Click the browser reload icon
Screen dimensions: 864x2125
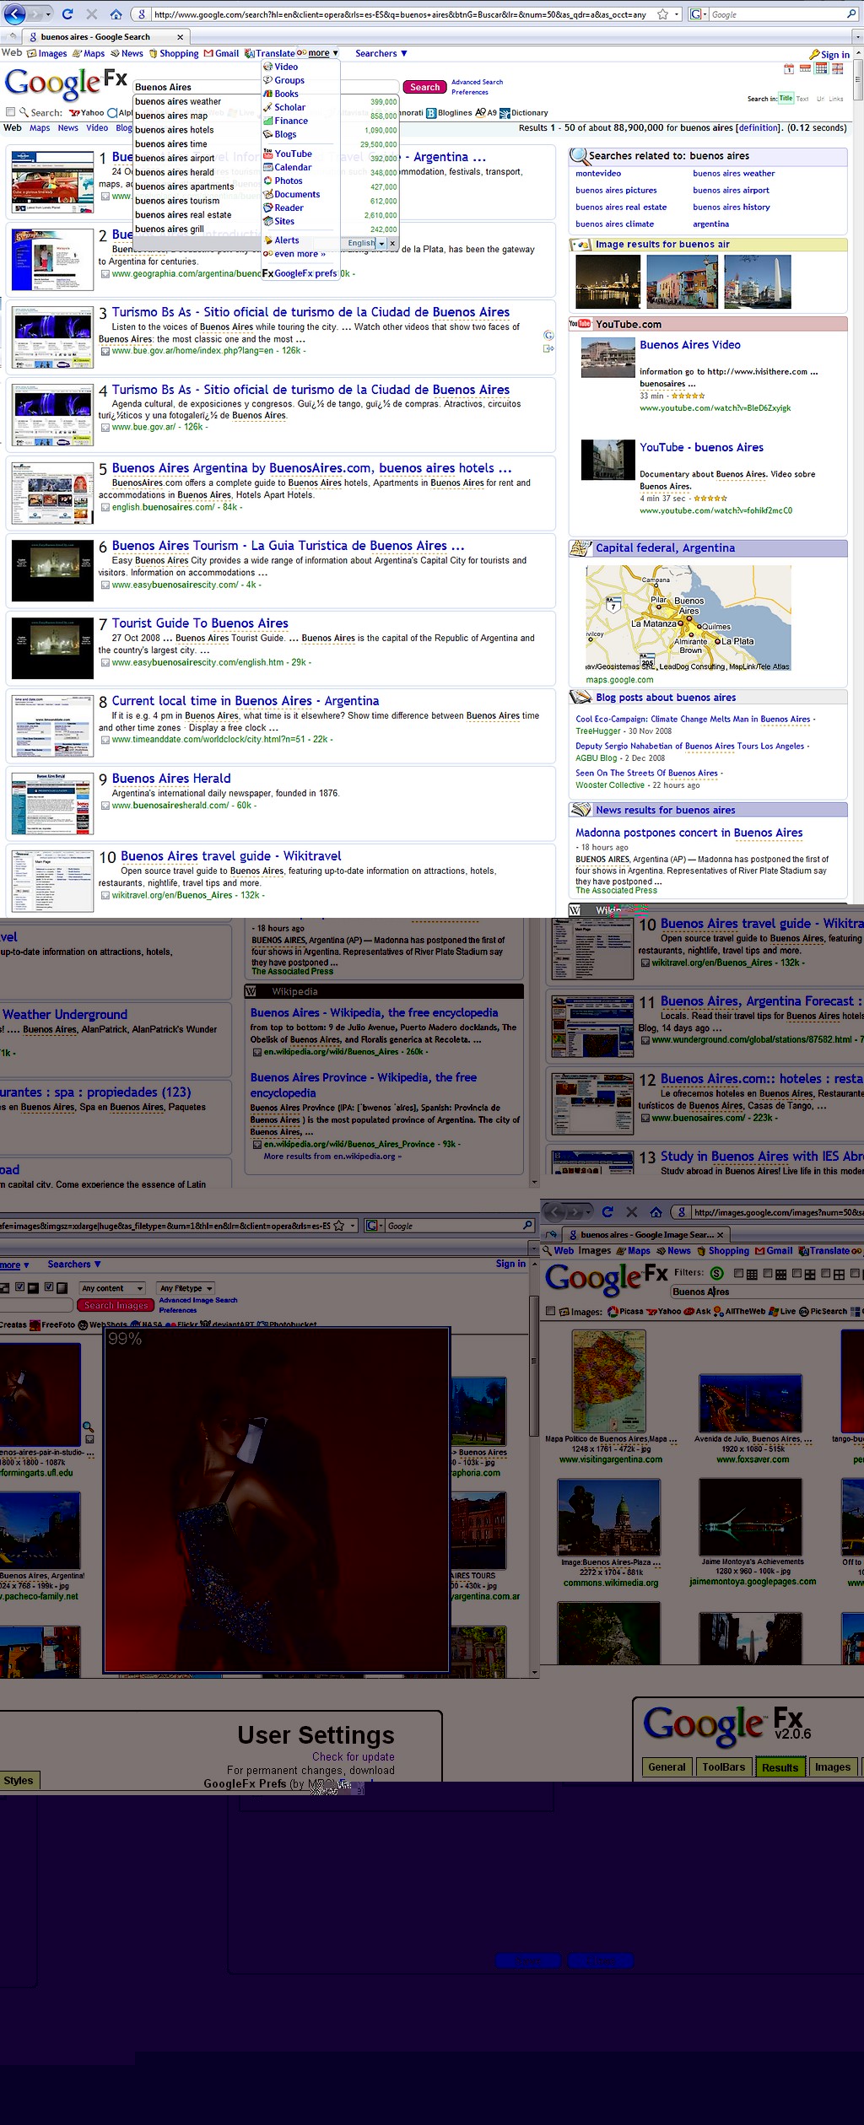tap(67, 13)
